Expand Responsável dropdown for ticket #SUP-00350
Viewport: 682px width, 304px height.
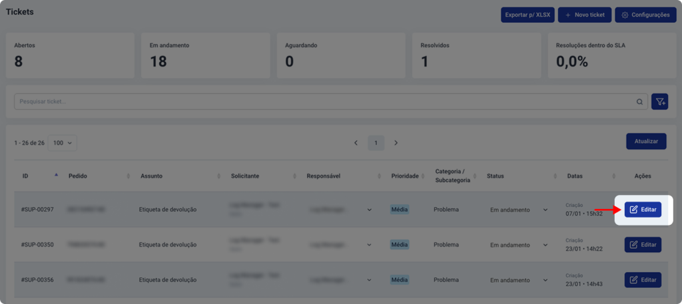pos(370,245)
